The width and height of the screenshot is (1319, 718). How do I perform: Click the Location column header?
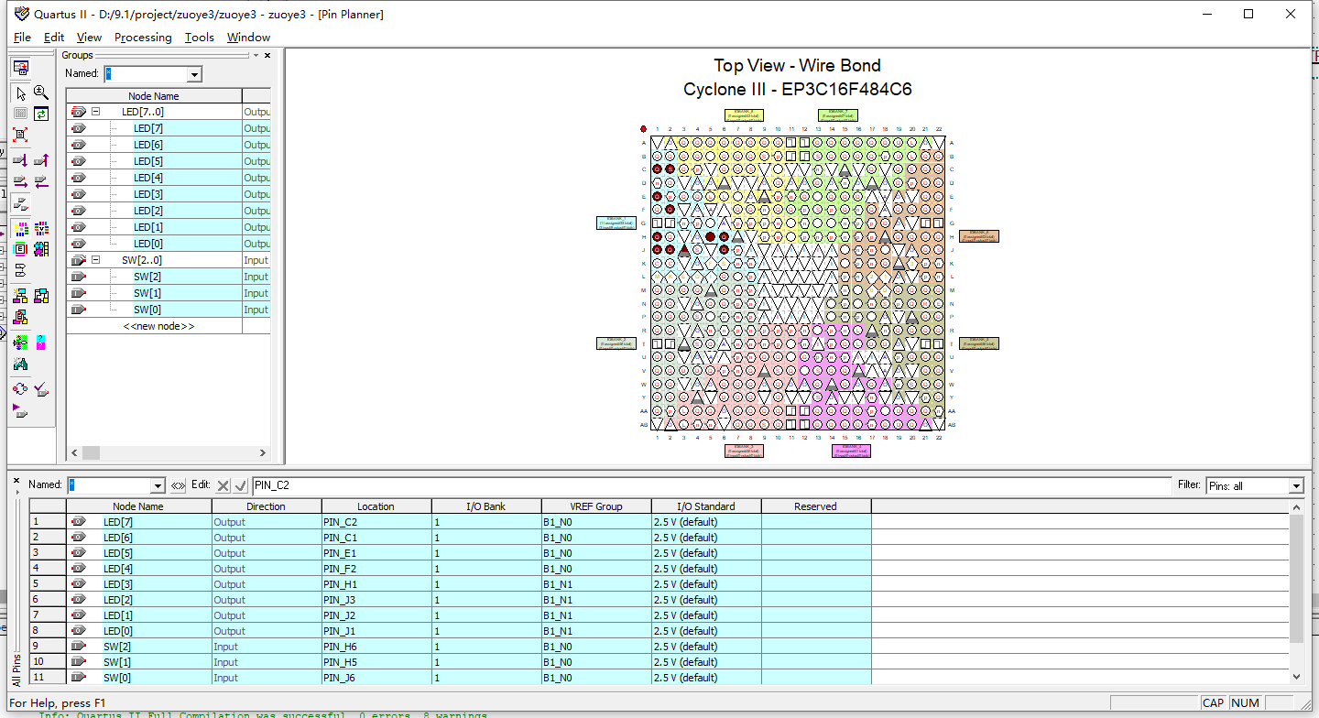point(376,506)
